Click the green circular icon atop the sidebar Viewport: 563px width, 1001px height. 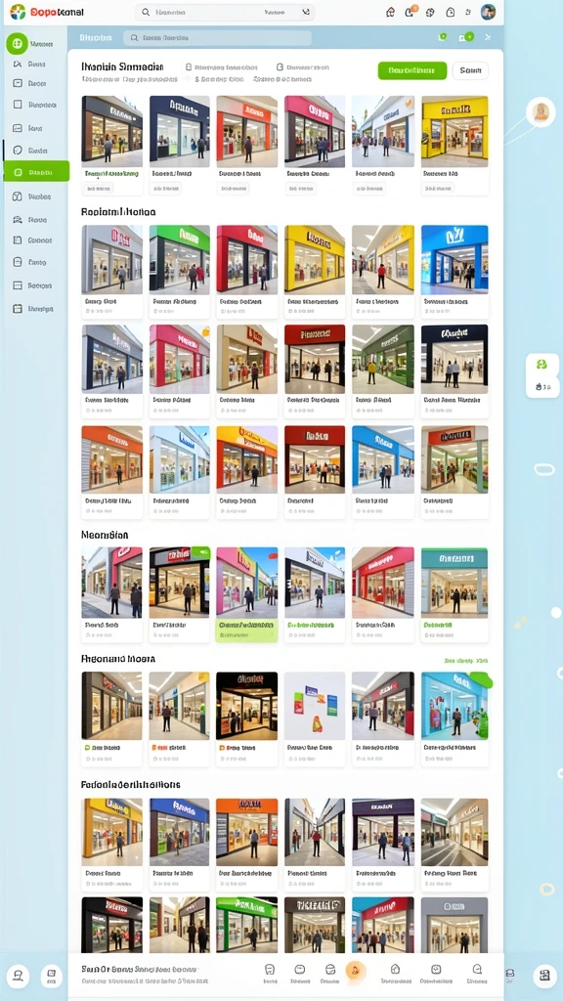point(18,44)
